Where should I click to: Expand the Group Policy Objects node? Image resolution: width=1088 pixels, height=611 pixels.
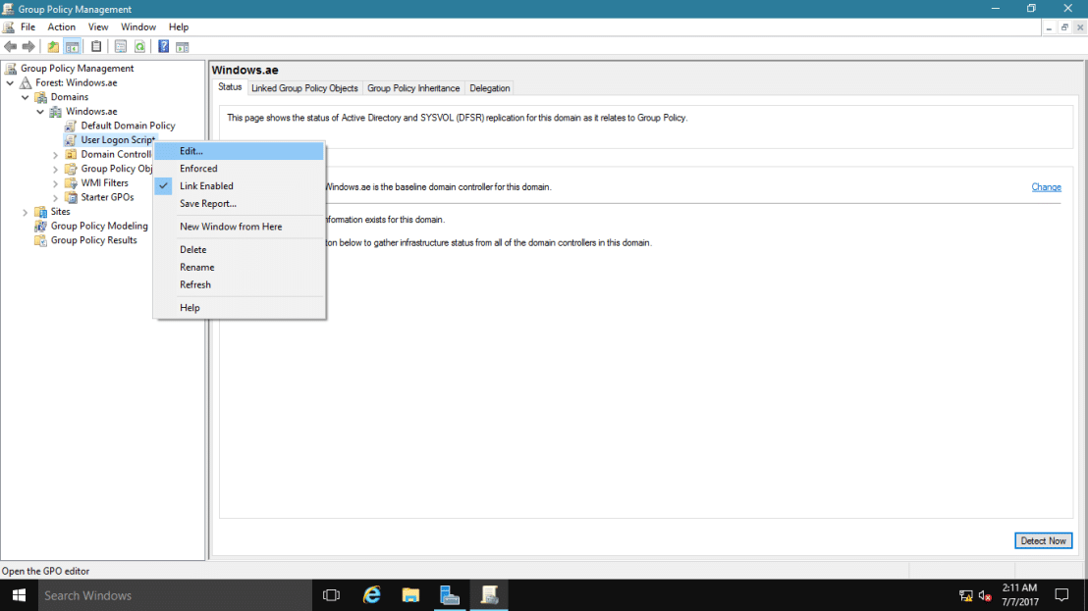56,169
